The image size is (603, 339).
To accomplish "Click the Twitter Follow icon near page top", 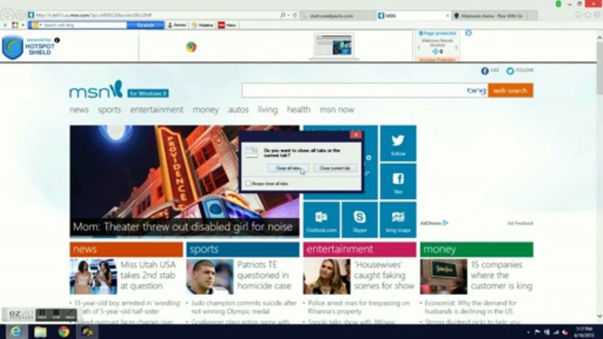I will (510, 71).
